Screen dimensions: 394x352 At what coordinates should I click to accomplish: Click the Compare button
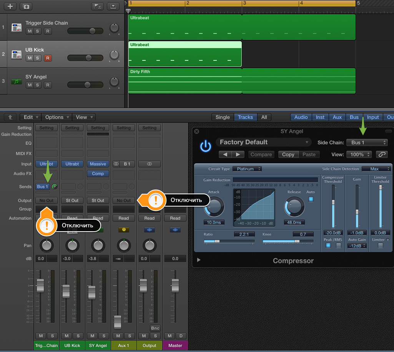click(x=261, y=154)
